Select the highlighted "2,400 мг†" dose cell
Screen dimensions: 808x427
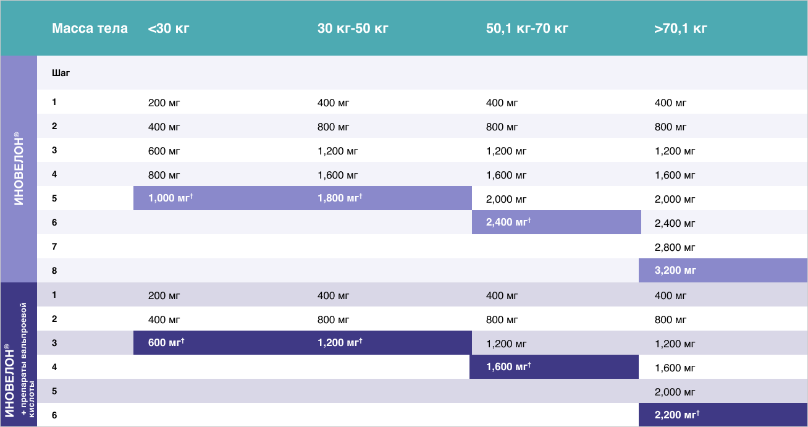pos(508,222)
